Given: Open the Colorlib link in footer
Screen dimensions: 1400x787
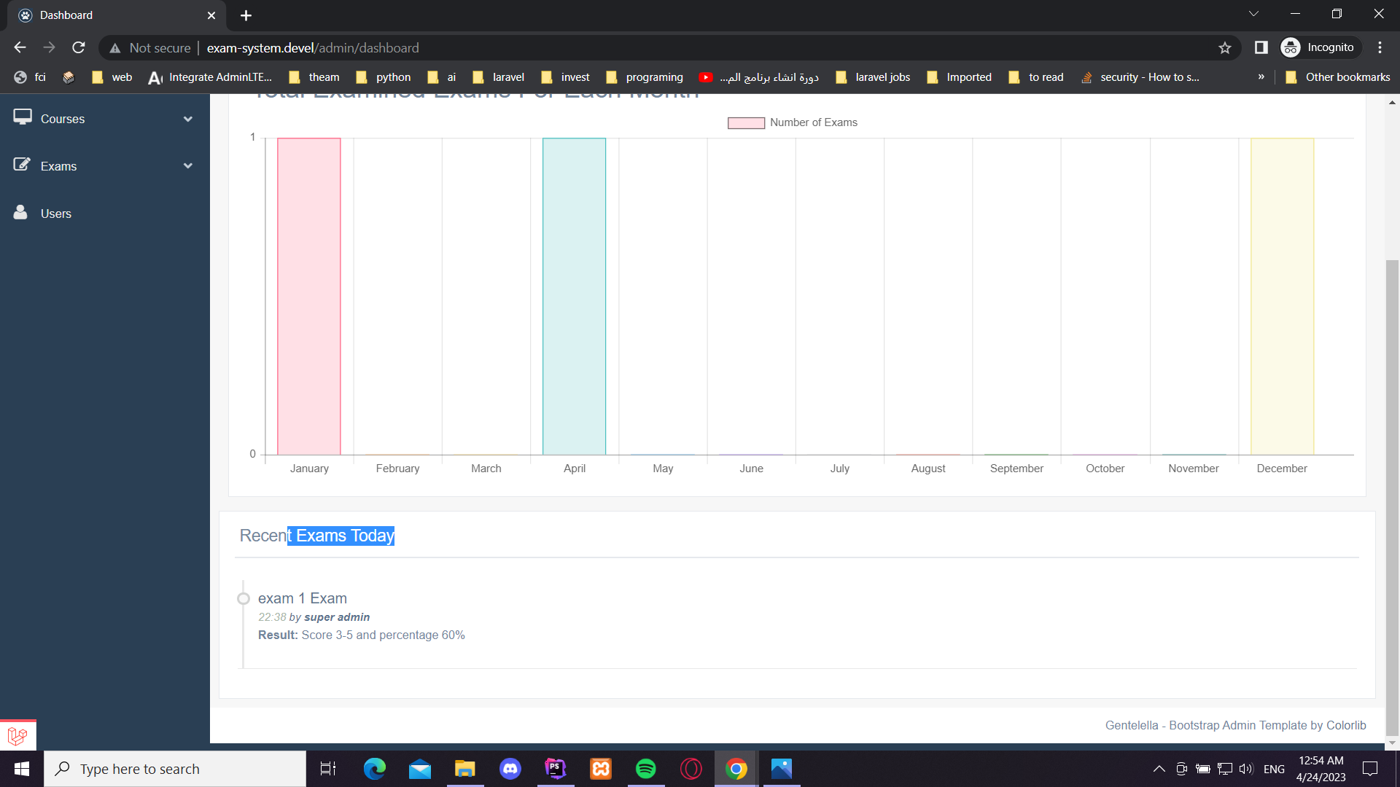Looking at the screenshot, I should (1346, 726).
